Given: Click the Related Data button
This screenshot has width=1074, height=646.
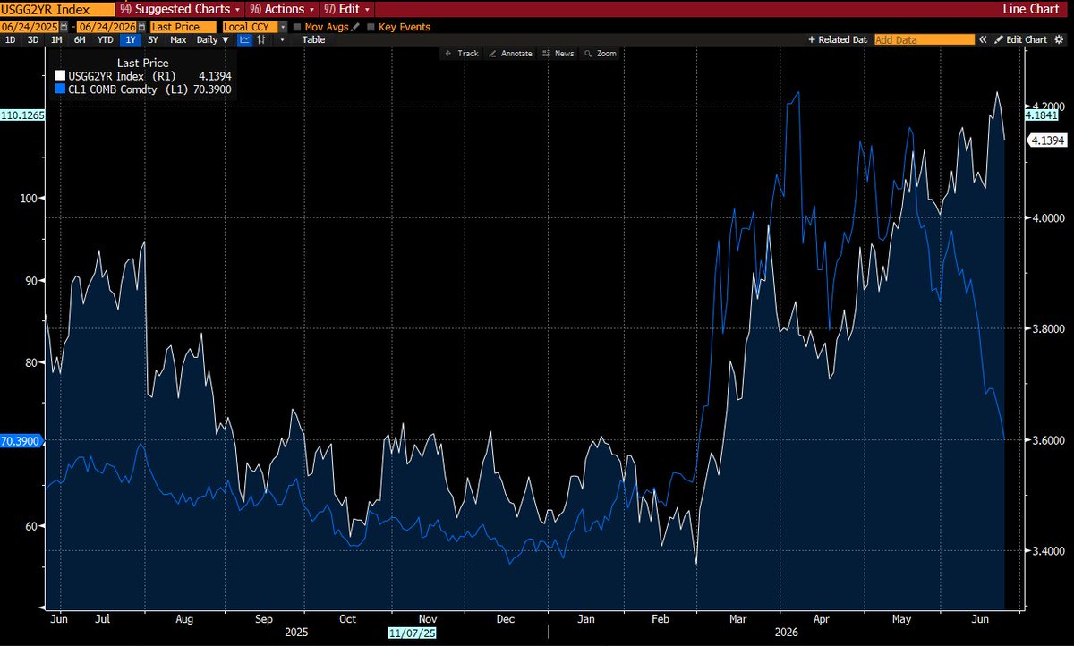Looking at the screenshot, I should click(838, 39).
